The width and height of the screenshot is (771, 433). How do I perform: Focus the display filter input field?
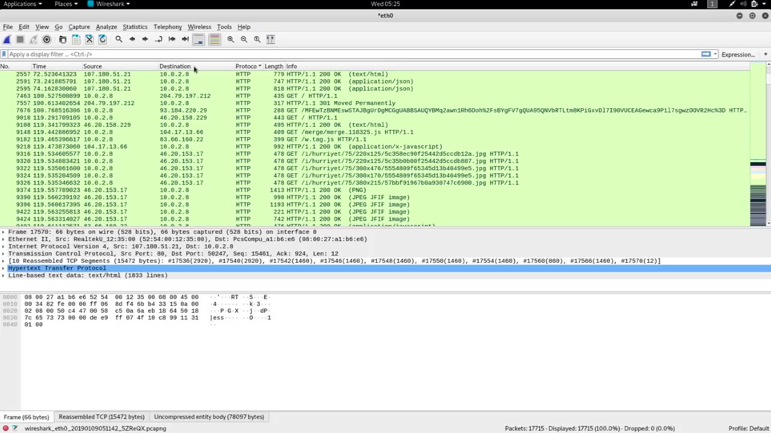[352, 54]
